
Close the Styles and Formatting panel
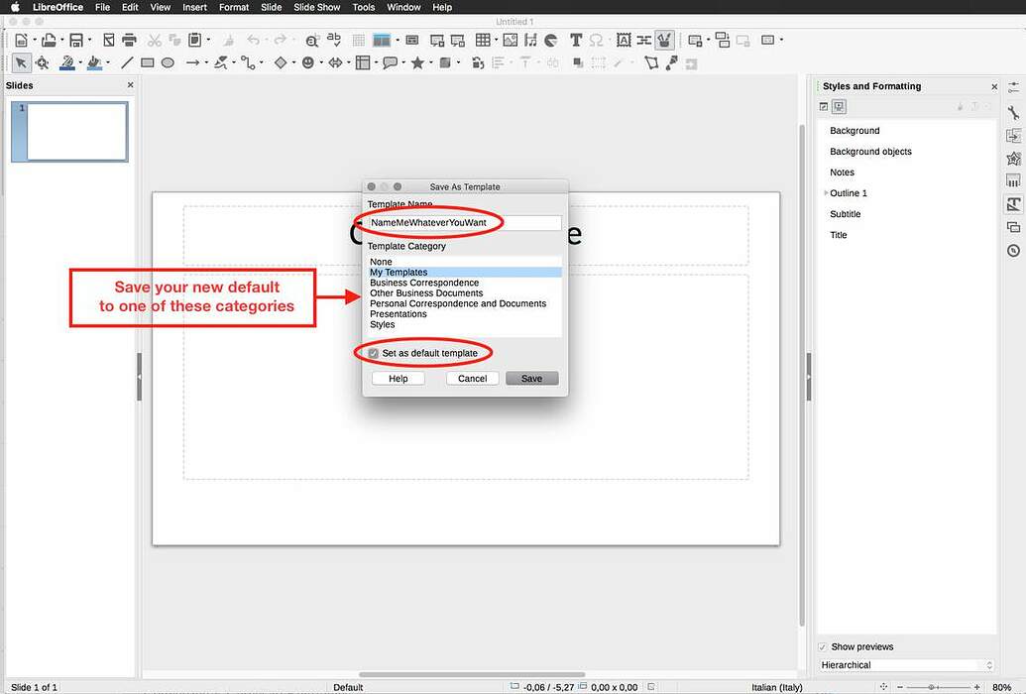(x=994, y=86)
